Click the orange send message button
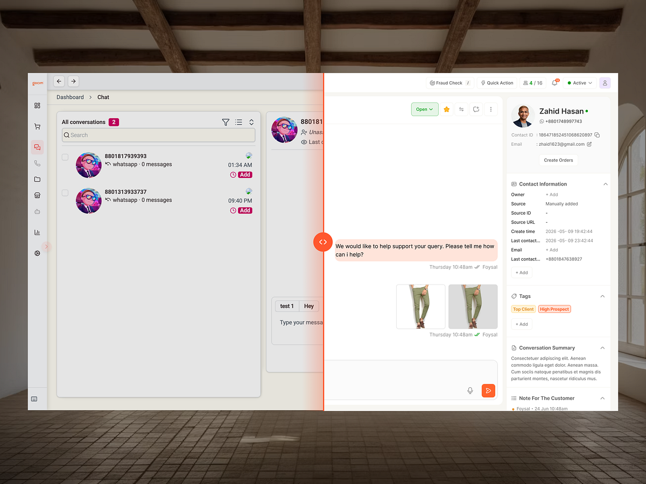 click(x=488, y=390)
